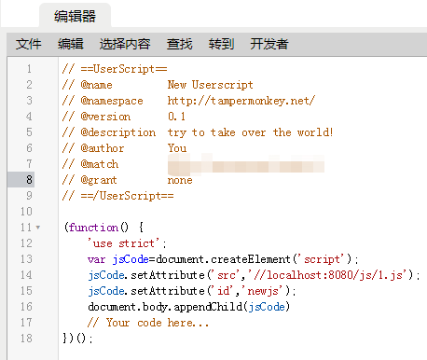Click 'try to take over the world!' description
This screenshot has width=427, height=360.
coord(251,132)
